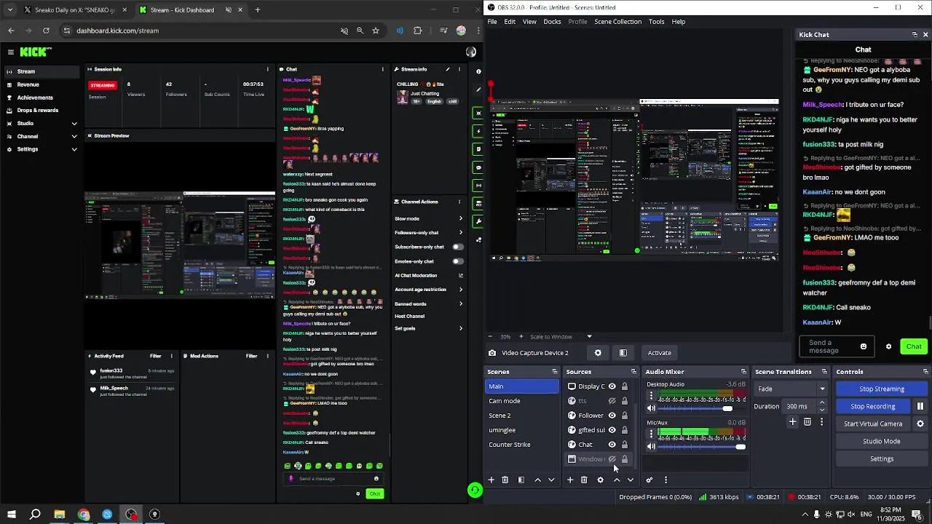Remove scene transition with trash icon
This screenshot has width=932, height=524.
tap(807, 422)
